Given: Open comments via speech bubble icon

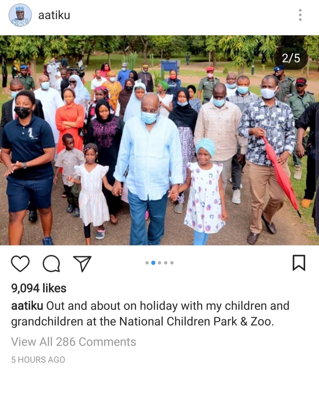Looking at the screenshot, I should pyautogui.click(x=51, y=263).
